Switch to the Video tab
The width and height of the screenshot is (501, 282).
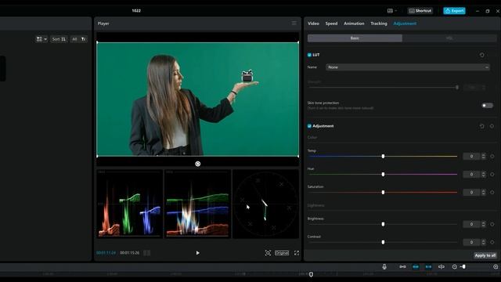(313, 23)
